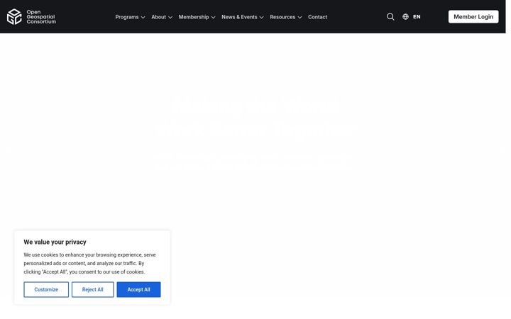Click the Member Login button
The width and height of the screenshot is (511, 319).
(473, 16)
